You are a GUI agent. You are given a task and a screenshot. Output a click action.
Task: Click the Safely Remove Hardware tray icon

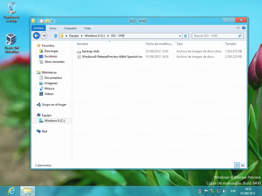[212, 191]
